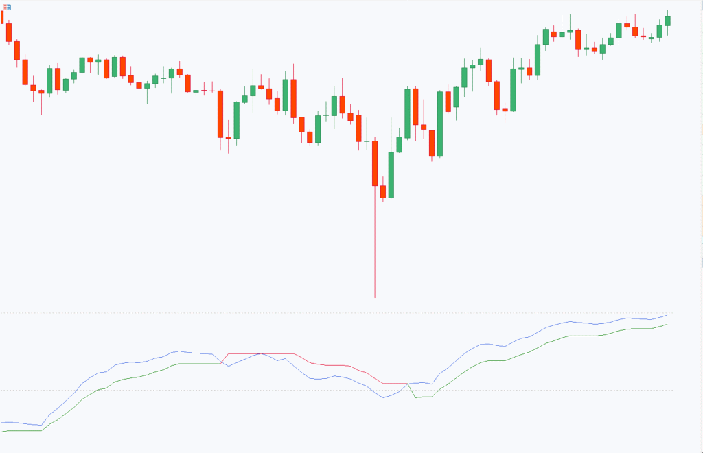The width and height of the screenshot is (703, 453).
Task: Click the third red candle from the left edge
Action: point(17,51)
